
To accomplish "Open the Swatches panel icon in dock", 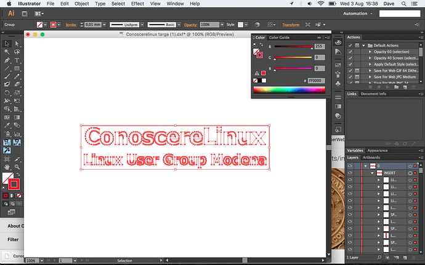I will (x=338, y=65).
